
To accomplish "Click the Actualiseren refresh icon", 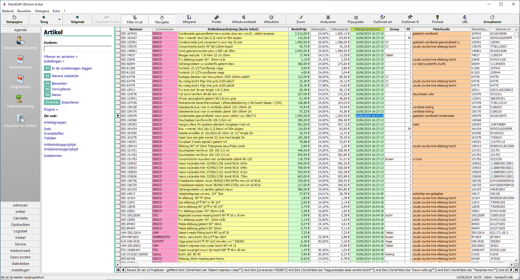I will (492, 17).
